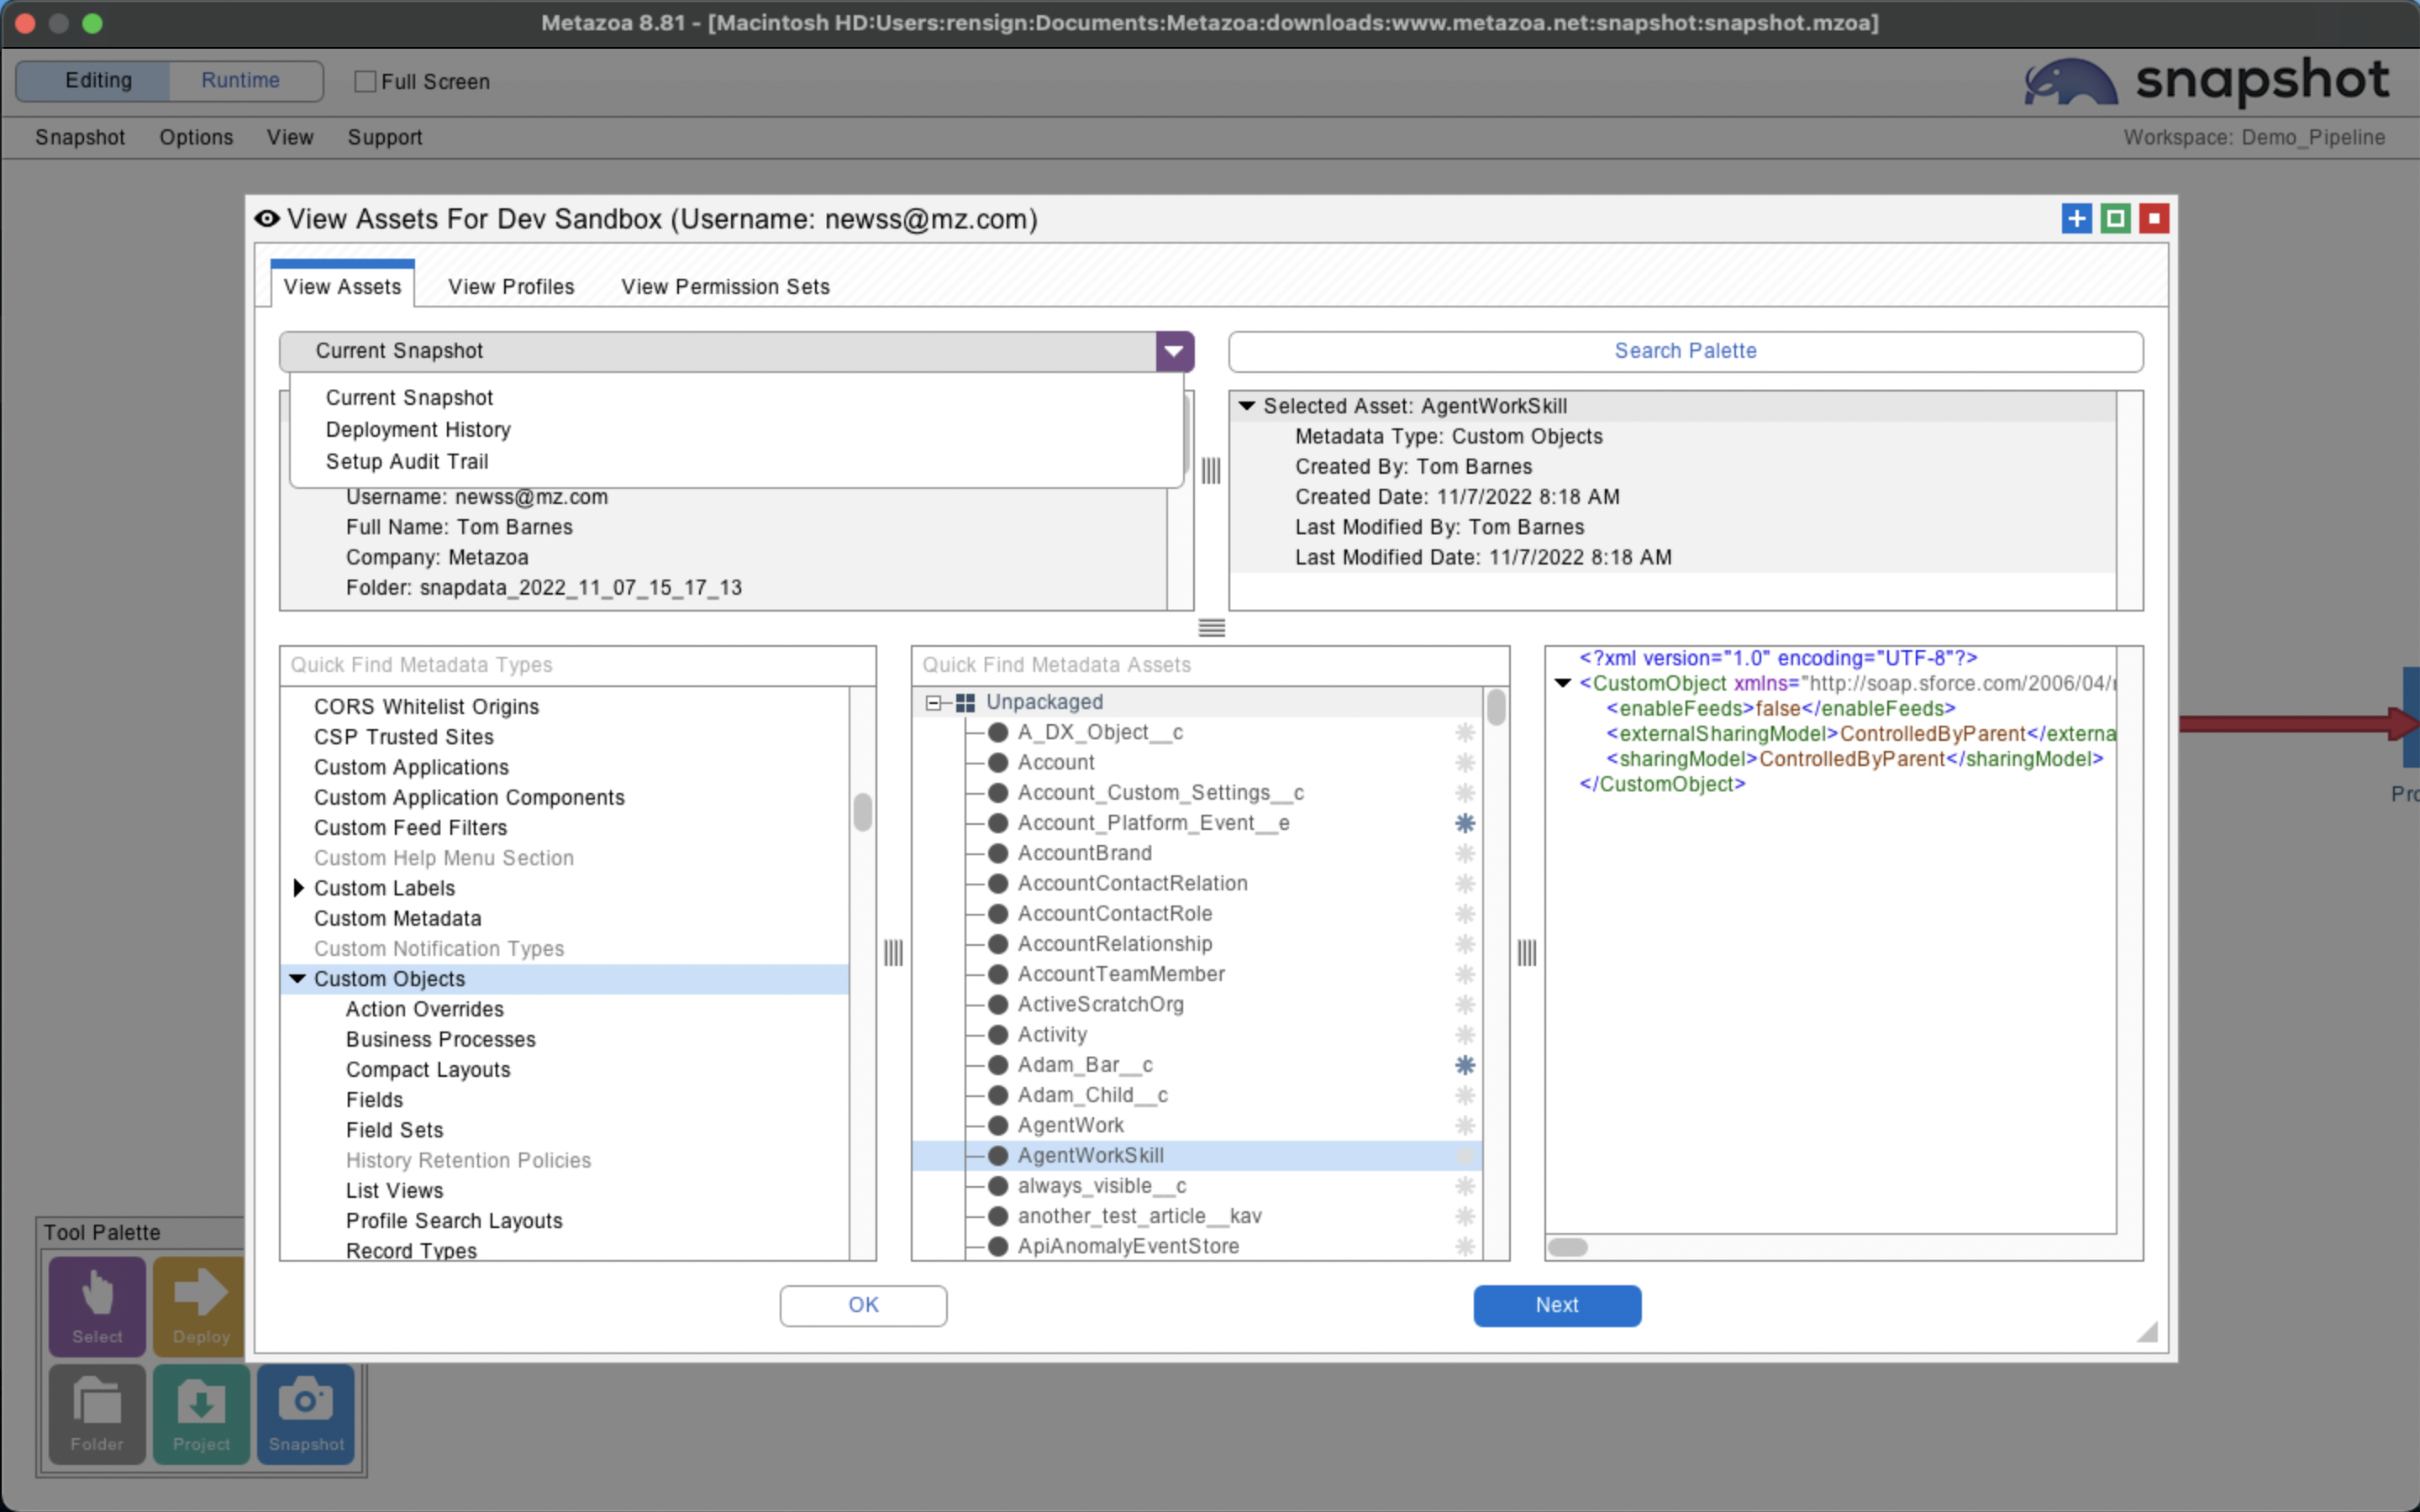Click the green square dialog button
The height and width of the screenshot is (1512, 2420).
coord(2115,218)
